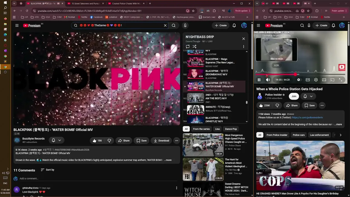Open the policeinsidertv X link
The image size is (350, 197).
pos(307,117)
